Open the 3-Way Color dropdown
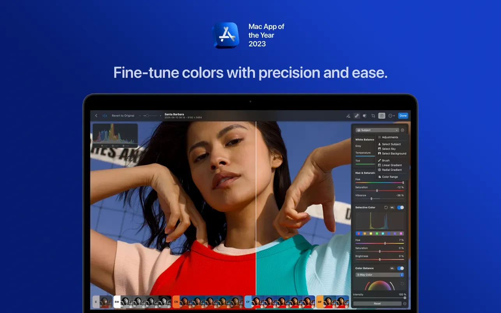The image size is (501, 313). [x=380, y=274]
